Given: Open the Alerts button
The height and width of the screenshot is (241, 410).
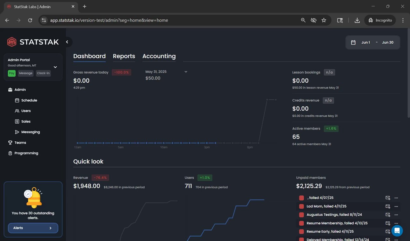Looking at the screenshot, I should pos(33,228).
